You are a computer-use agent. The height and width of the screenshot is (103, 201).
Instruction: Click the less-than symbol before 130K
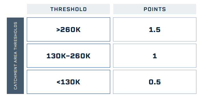coord(58,82)
